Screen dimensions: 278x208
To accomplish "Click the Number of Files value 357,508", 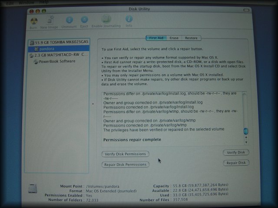I will pos(180,200).
